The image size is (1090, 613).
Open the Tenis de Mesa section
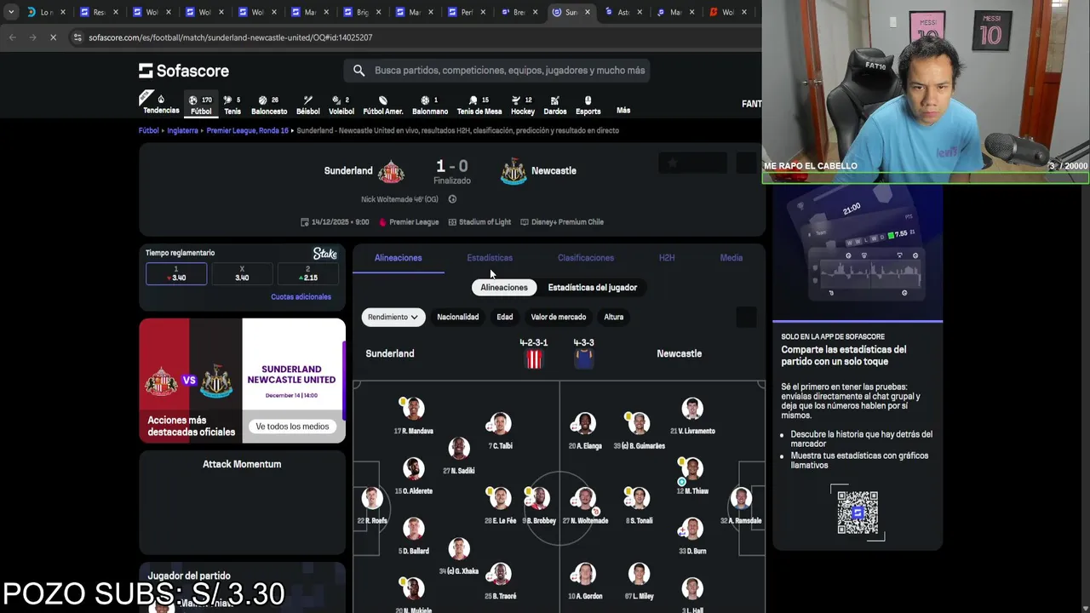click(479, 105)
